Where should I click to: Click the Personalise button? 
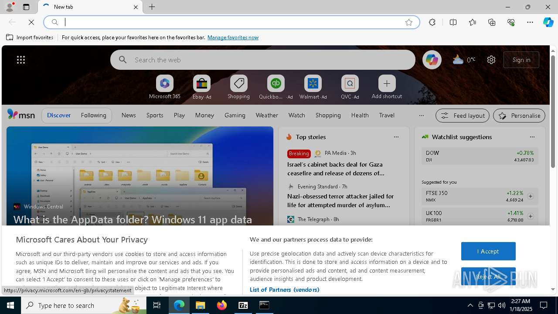pyautogui.click(x=519, y=116)
